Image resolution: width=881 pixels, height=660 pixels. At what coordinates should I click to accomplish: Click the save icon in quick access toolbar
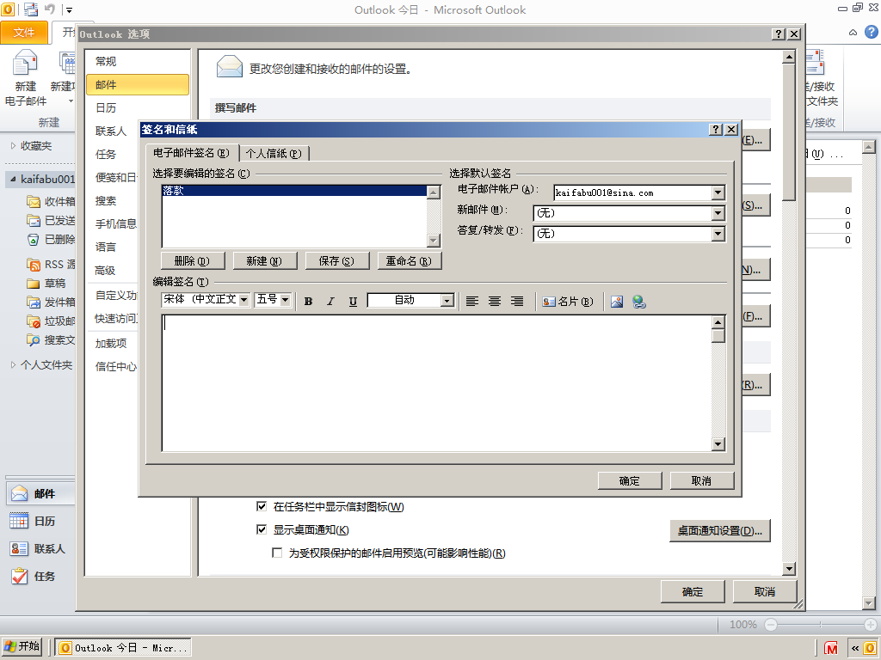click(x=31, y=9)
